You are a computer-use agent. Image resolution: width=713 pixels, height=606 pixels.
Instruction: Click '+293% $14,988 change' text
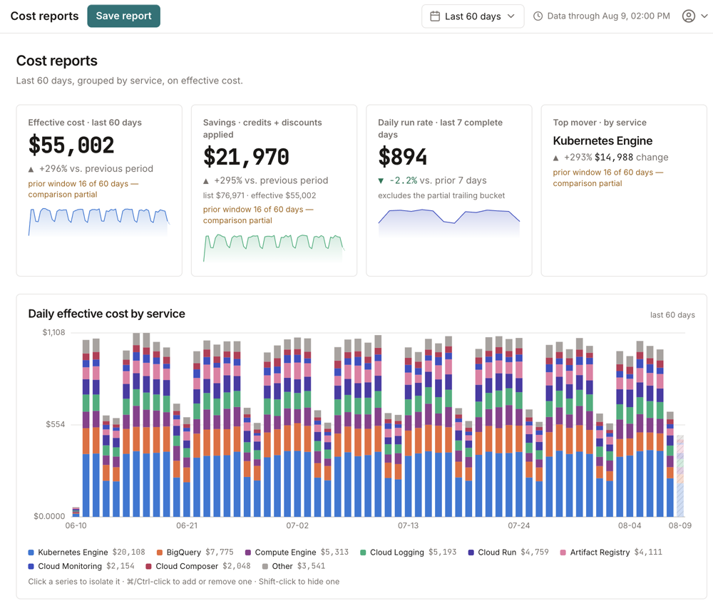pos(610,158)
